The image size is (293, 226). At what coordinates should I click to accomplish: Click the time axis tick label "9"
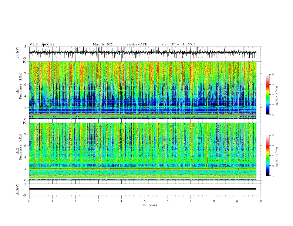237,201
